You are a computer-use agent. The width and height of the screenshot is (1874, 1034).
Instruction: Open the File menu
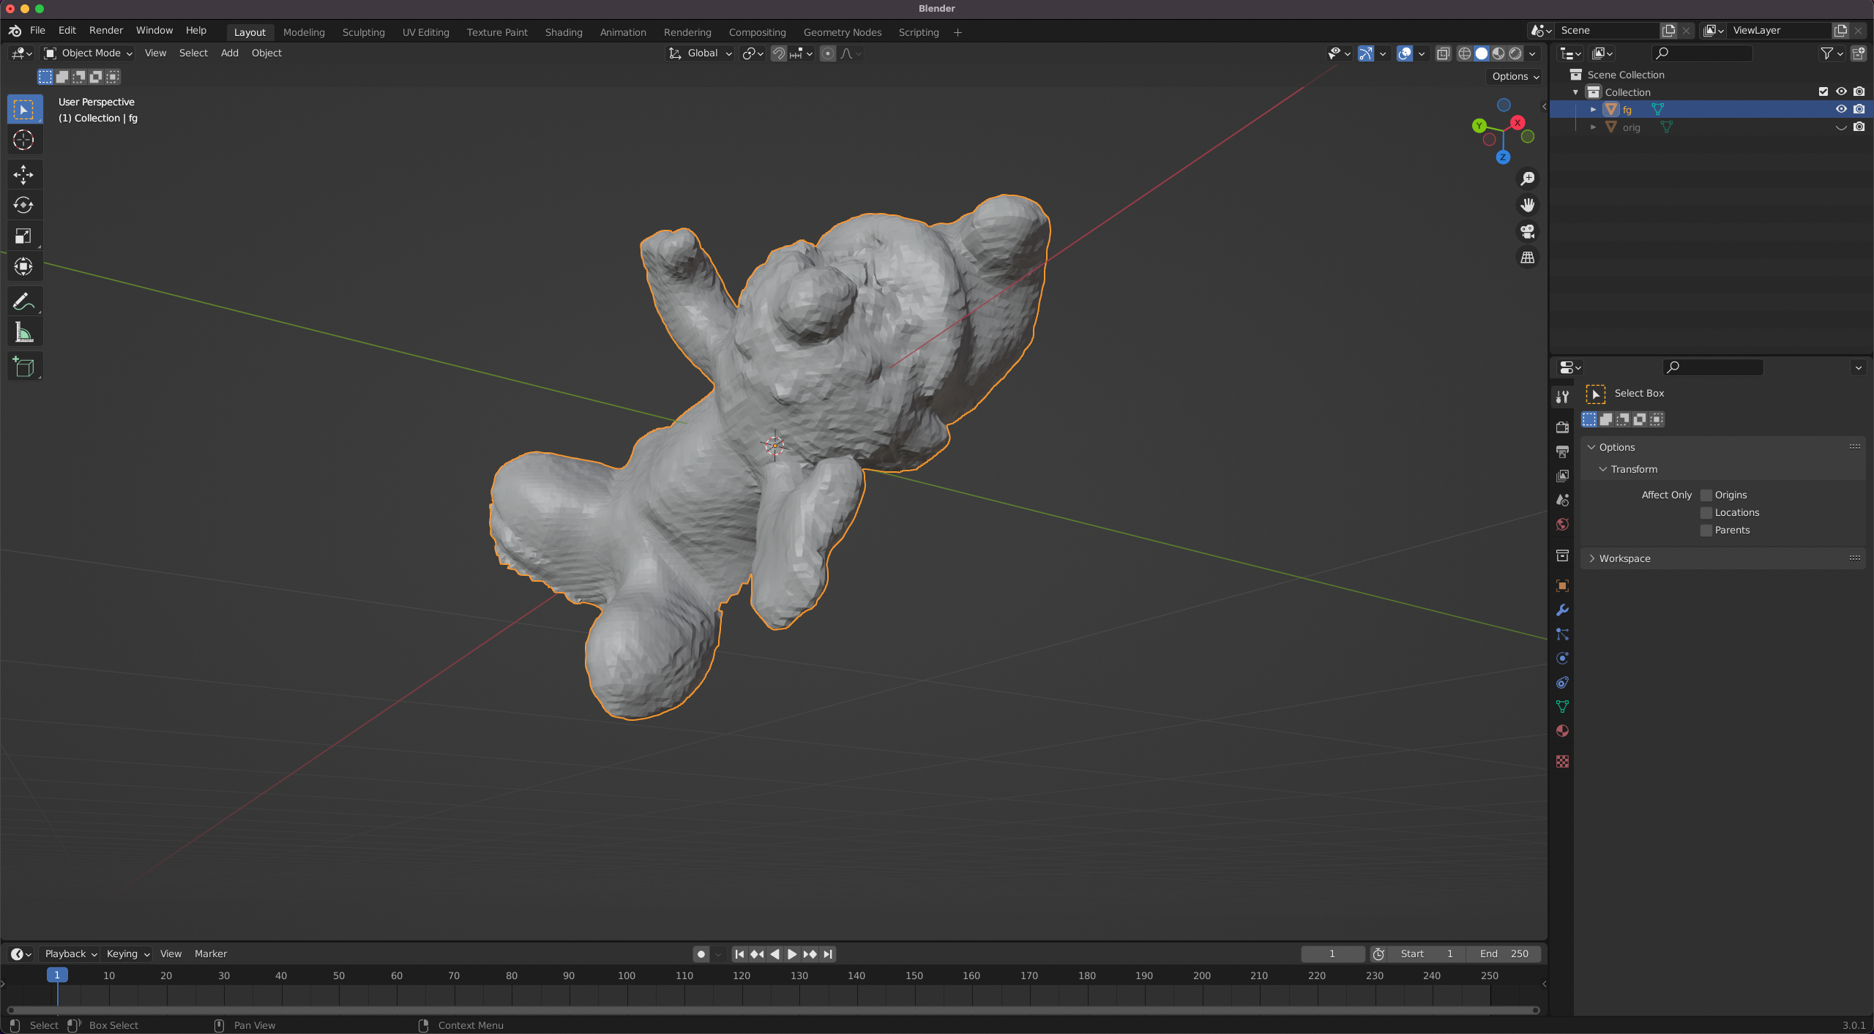pos(38,31)
